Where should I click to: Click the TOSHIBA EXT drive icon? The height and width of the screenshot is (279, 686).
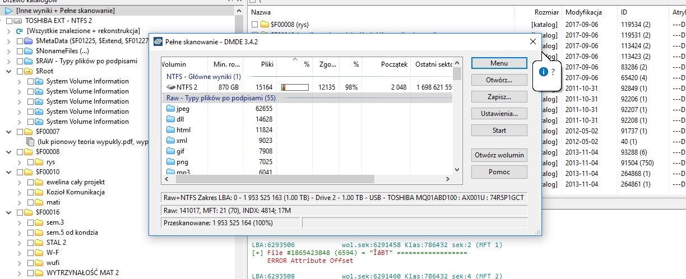point(18,21)
